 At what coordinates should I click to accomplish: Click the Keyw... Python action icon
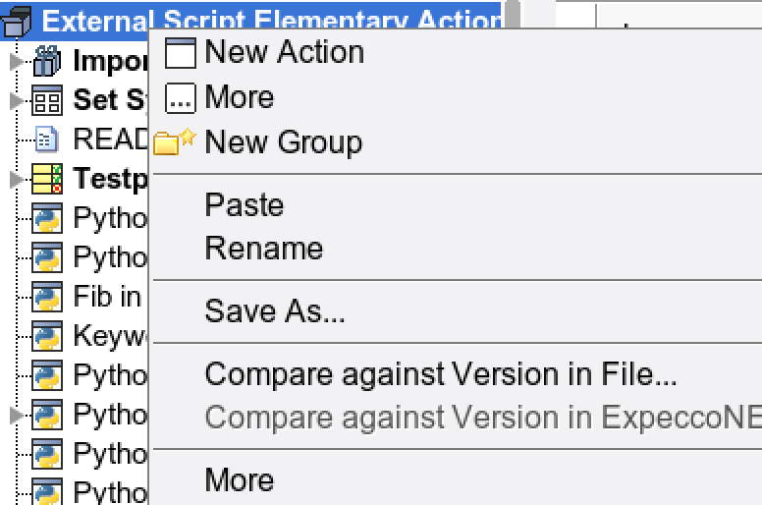pos(47,336)
